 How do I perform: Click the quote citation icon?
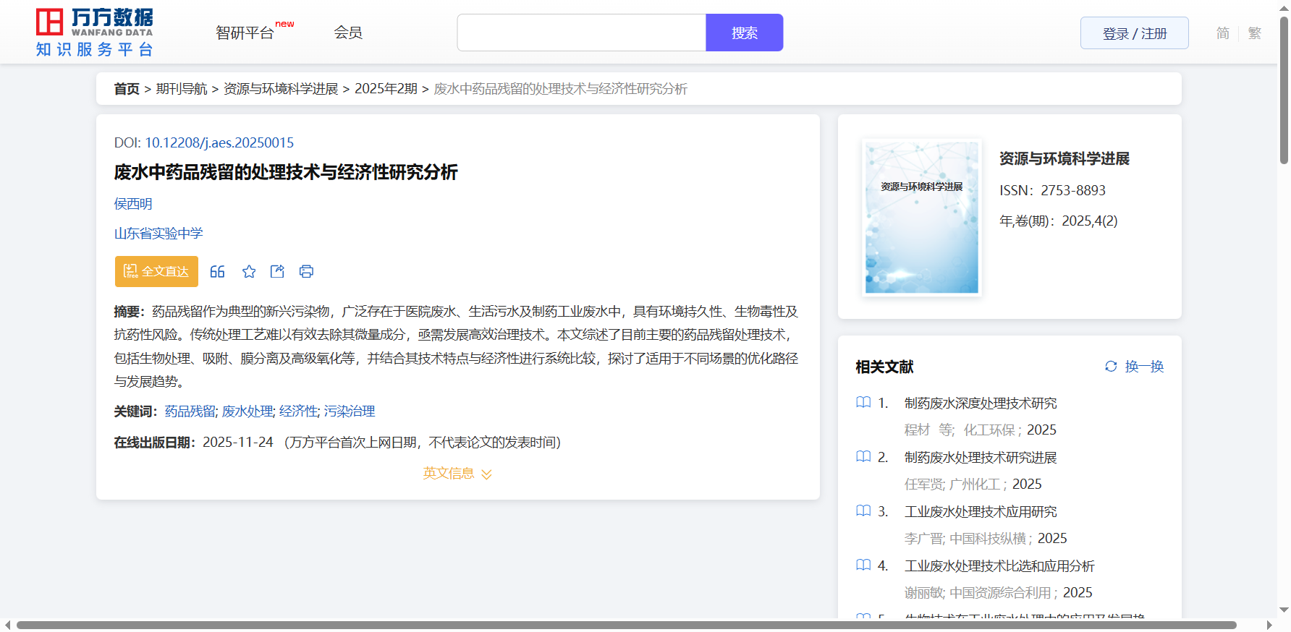pos(217,272)
